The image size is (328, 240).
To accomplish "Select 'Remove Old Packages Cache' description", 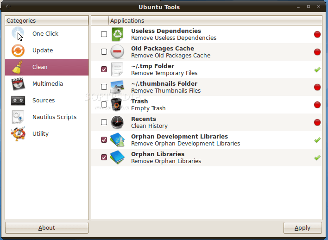I will [x=170, y=56].
